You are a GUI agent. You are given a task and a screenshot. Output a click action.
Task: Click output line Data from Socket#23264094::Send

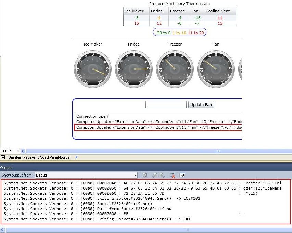pyautogui.click(x=88, y=209)
